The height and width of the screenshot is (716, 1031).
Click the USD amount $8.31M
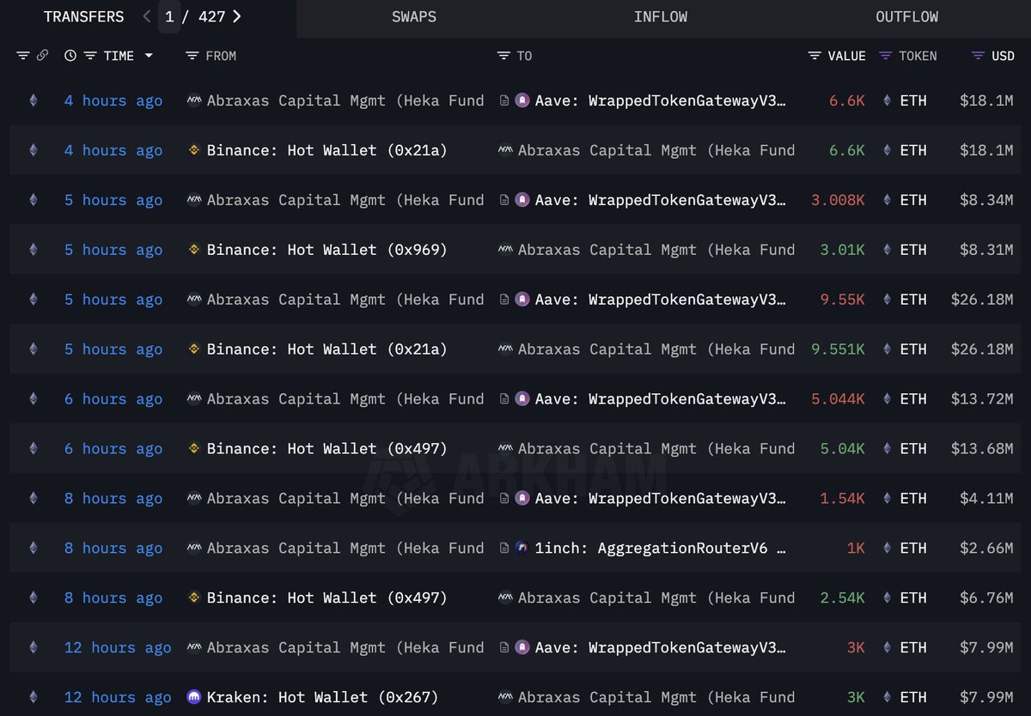coord(986,250)
